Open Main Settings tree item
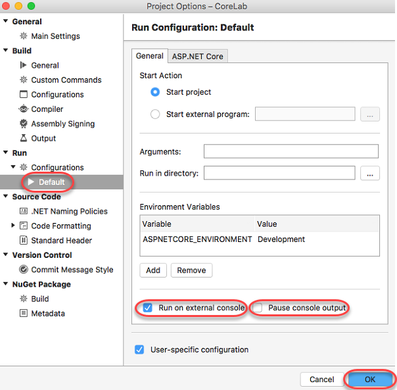The width and height of the screenshot is (397, 390). tap(55, 36)
